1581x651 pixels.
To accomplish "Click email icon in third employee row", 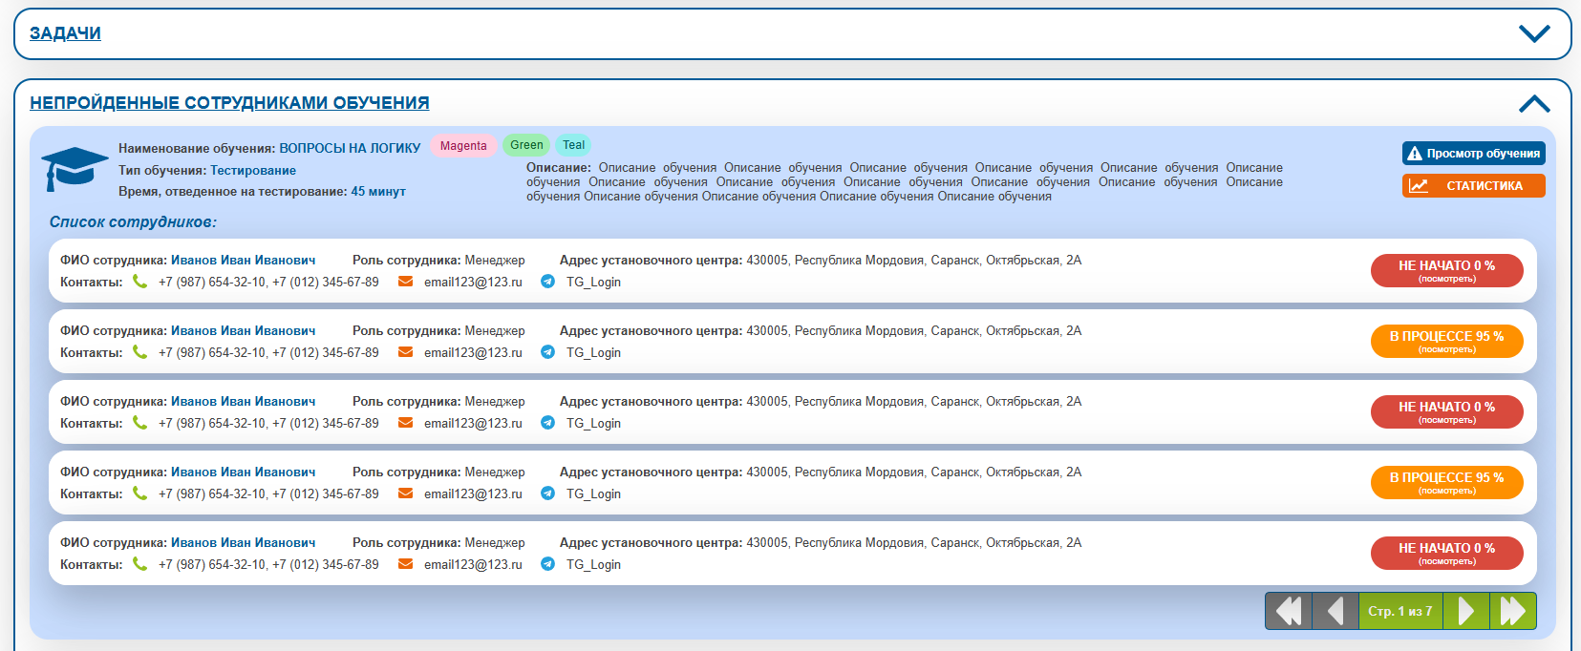I will tap(405, 423).
